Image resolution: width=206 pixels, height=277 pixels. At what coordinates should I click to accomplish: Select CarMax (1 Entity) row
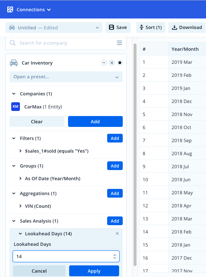coord(43,107)
